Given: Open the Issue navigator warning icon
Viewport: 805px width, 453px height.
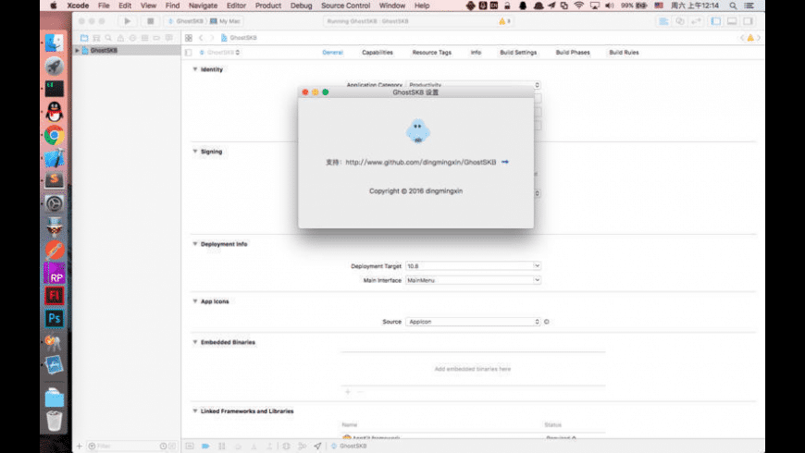Looking at the screenshot, I should click(120, 38).
